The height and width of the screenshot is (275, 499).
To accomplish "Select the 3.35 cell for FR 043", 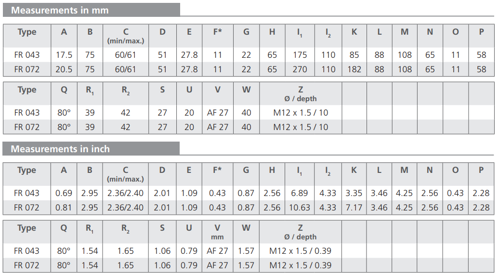I will click(354, 193).
